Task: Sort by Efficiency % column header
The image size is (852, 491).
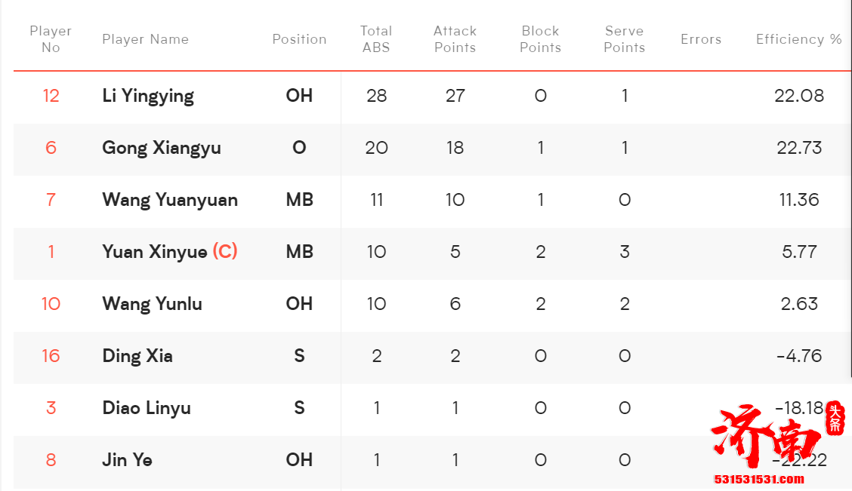Action: point(798,39)
